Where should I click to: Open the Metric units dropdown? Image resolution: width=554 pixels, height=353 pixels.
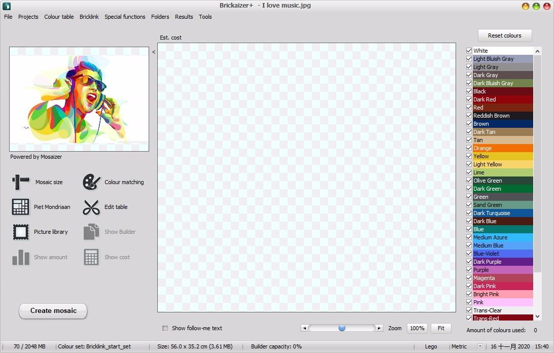pyautogui.click(x=480, y=346)
